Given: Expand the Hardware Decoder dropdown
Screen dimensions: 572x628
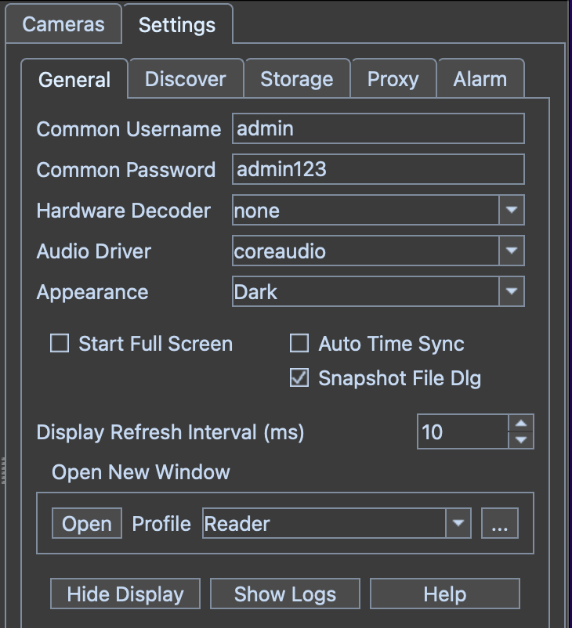Looking at the screenshot, I should [511, 211].
